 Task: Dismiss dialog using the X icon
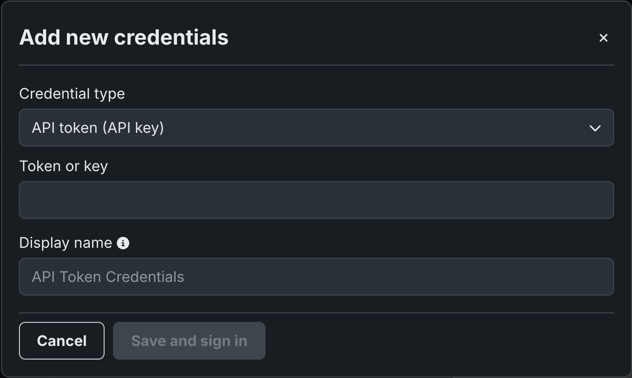click(x=603, y=38)
